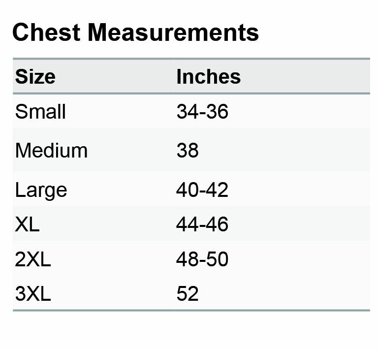Click the Small size cell

(40, 112)
